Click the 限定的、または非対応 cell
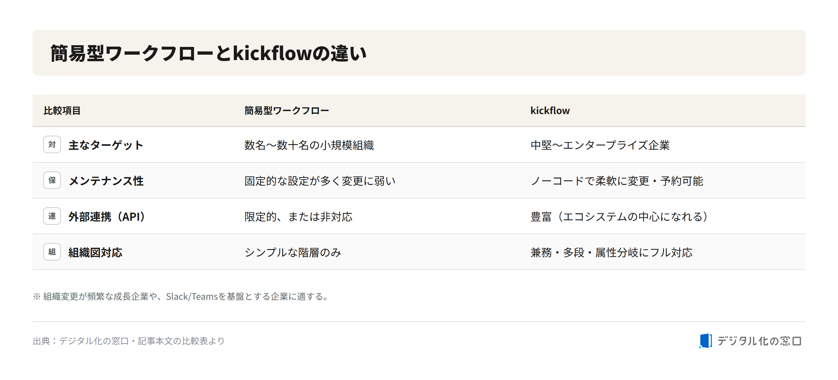 tap(298, 217)
